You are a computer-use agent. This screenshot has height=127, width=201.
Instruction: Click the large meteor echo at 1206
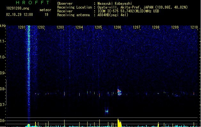(119, 92)
